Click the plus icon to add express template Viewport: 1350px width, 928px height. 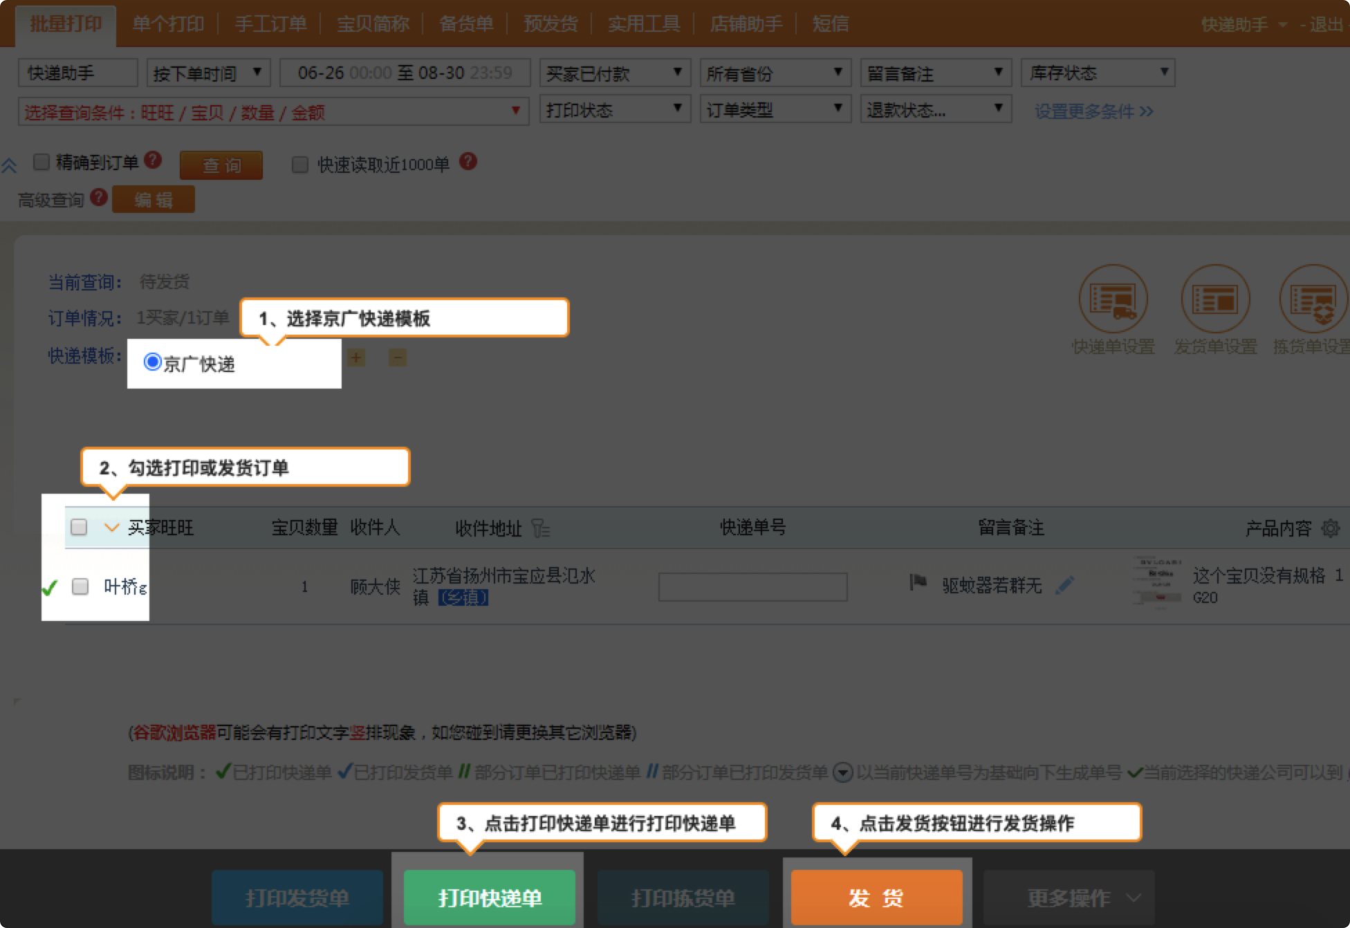coord(356,358)
